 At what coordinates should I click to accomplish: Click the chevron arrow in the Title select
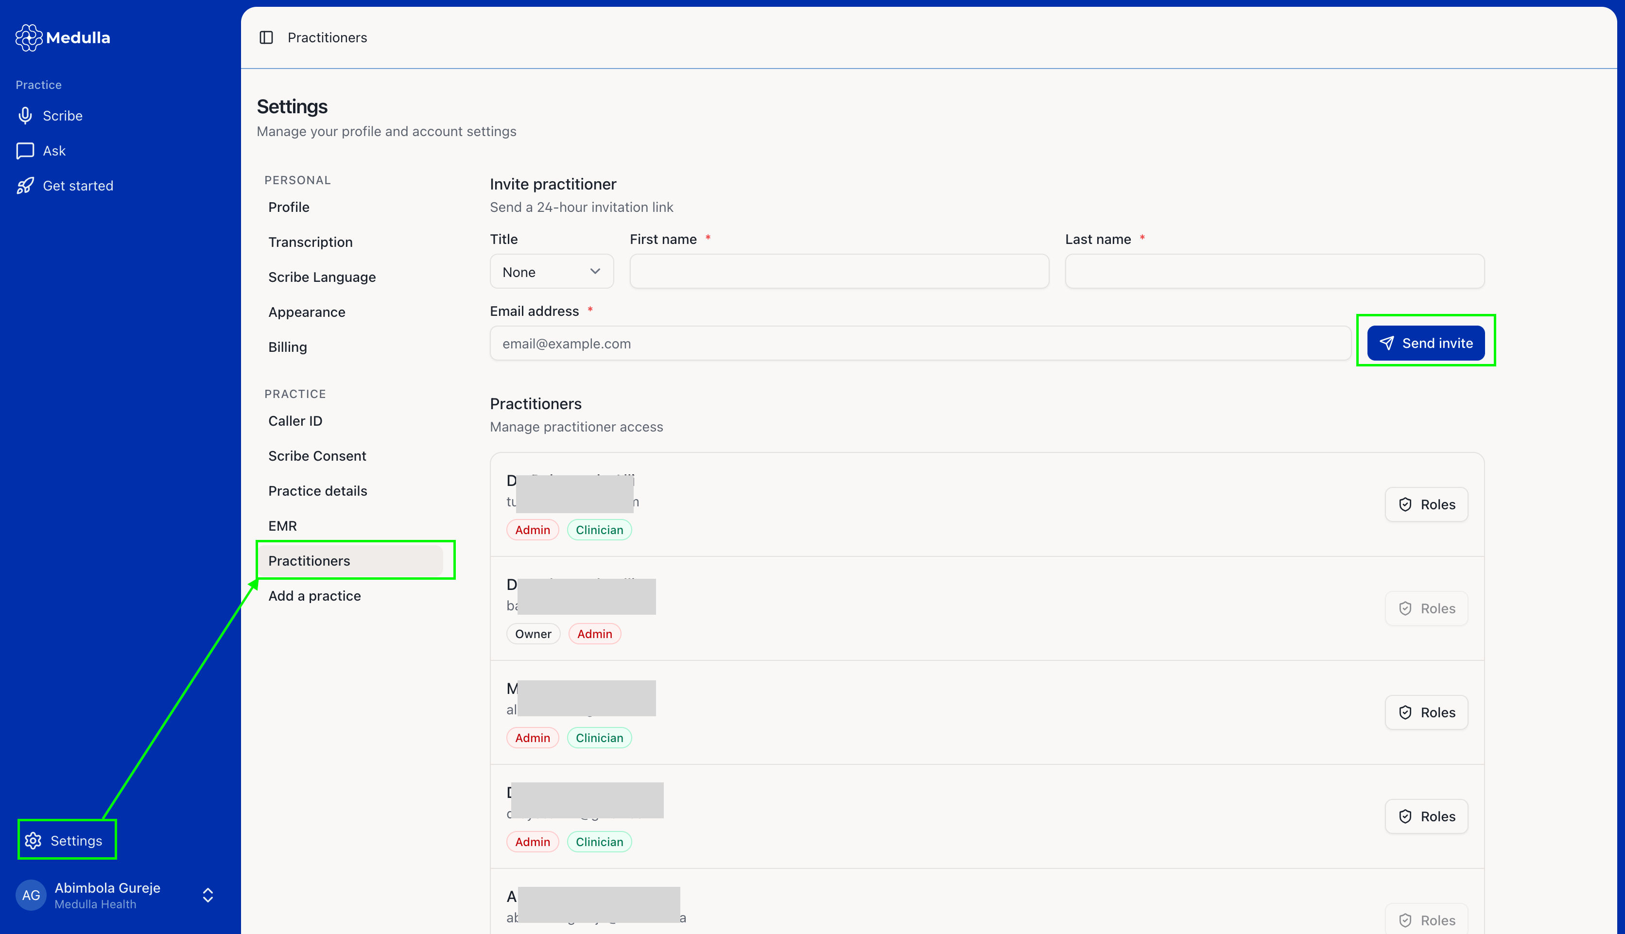(595, 271)
